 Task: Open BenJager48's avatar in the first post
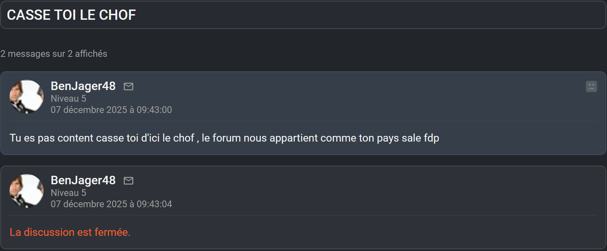(x=27, y=97)
